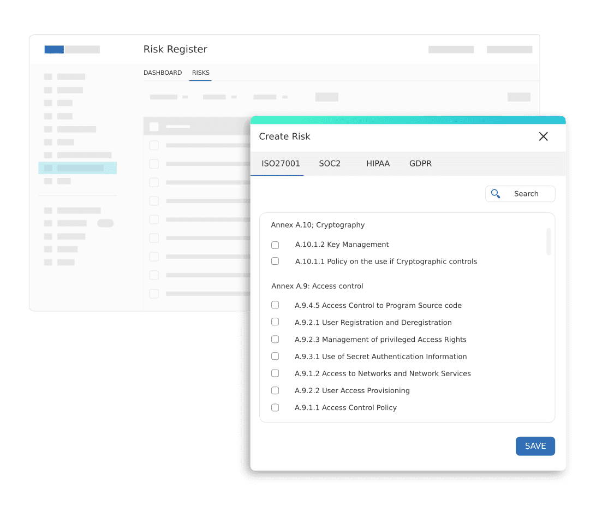Click the SAVE button
Viewport: 608px width, 511px height.
click(x=535, y=446)
